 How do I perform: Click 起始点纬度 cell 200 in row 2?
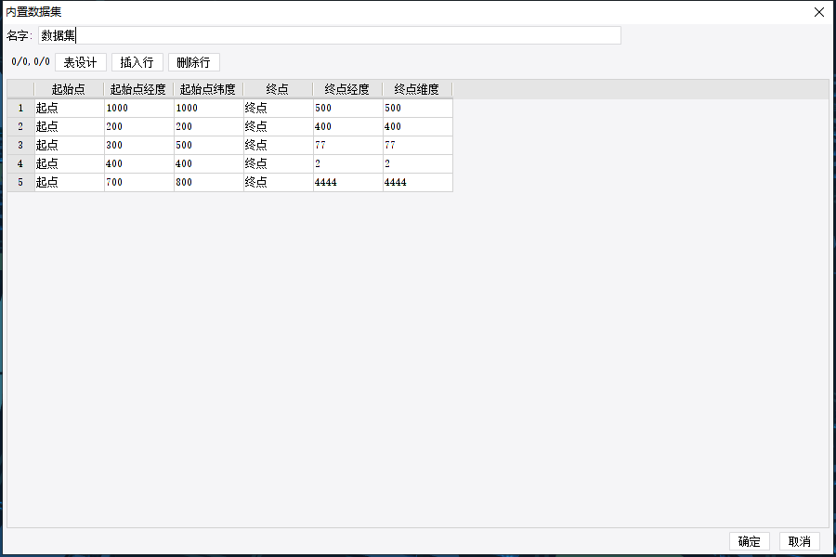pyautogui.click(x=209, y=127)
